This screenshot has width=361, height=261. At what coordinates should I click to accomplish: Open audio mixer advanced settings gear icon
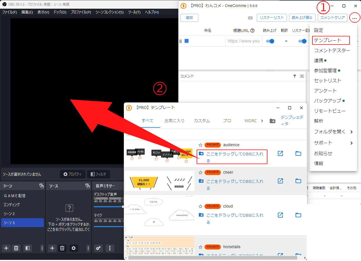(x=98, y=248)
